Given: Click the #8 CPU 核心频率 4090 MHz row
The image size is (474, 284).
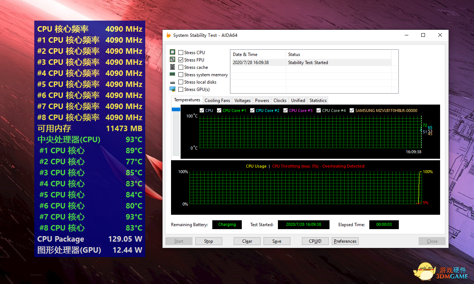Looking at the screenshot, I should click(x=90, y=118).
